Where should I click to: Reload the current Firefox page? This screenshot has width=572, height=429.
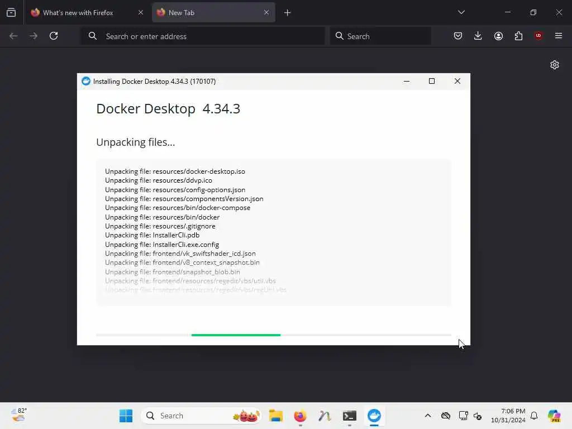pos(54,36)
